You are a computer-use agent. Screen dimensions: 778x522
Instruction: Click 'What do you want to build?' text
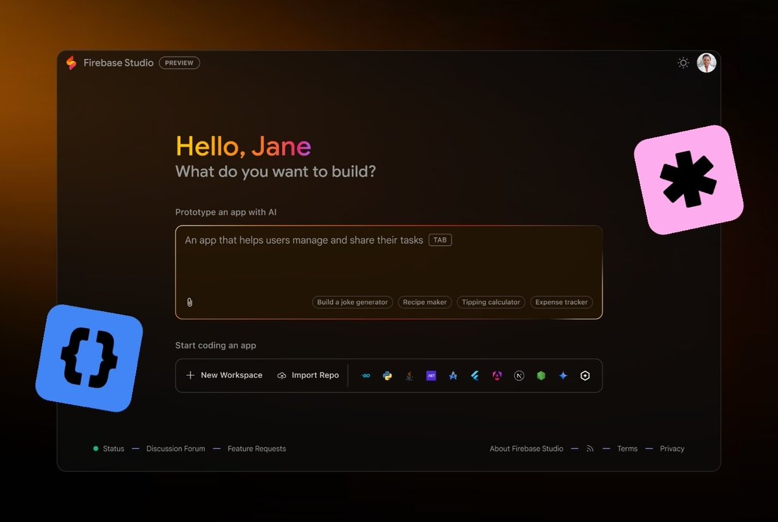point(276,172)
